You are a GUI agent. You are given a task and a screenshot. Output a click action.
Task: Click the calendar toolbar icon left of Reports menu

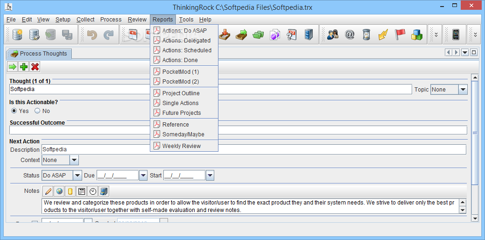[133, 35]
